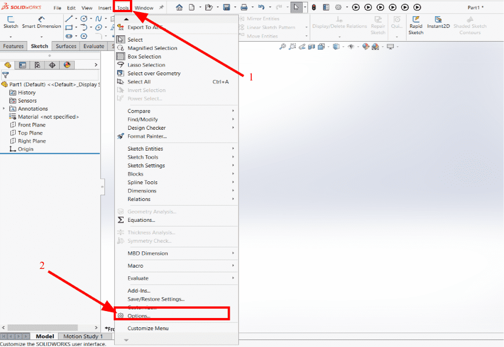Image resolution: width=504 pixels, height=347 pixels.
Task: Select the Smart Dimension tool
Action: click(x=41, y=23)
